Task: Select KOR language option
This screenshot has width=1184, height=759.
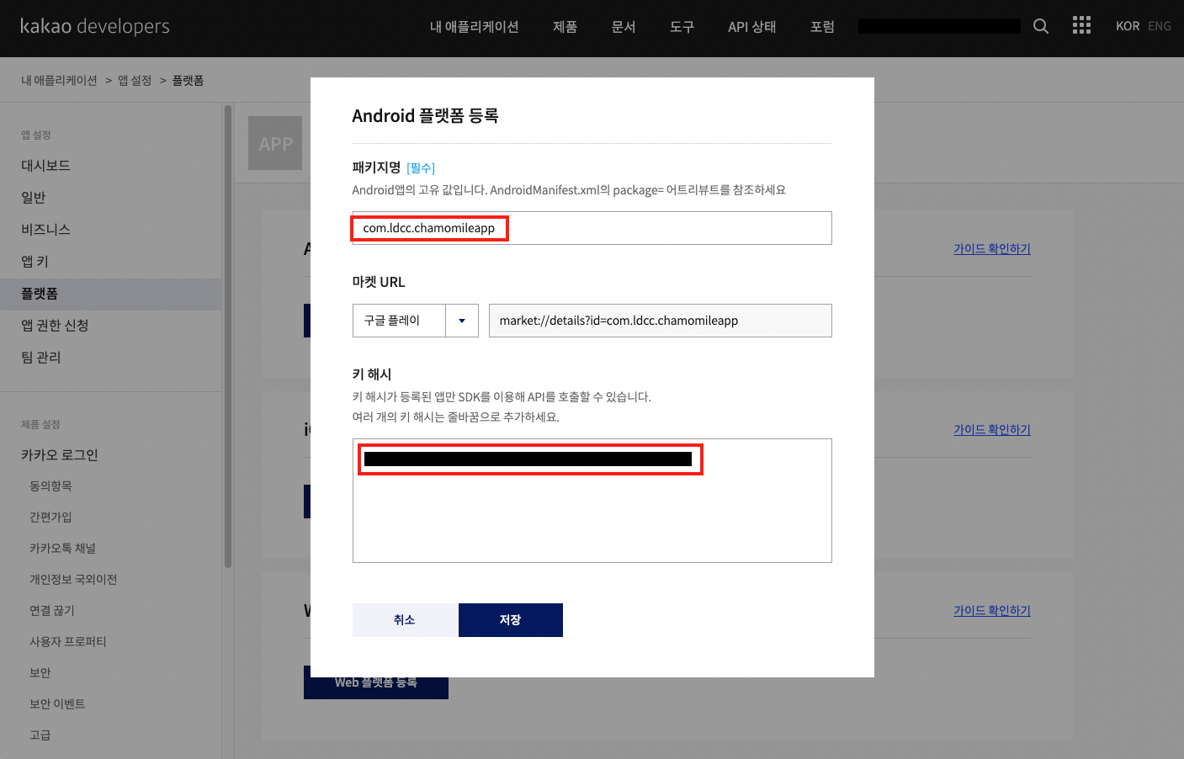Action: tap(1127, 26)
